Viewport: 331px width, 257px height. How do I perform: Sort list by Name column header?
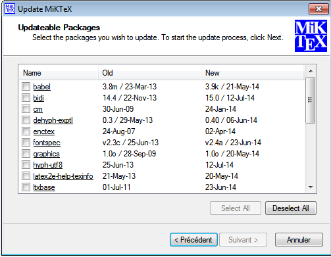point(59,73)
